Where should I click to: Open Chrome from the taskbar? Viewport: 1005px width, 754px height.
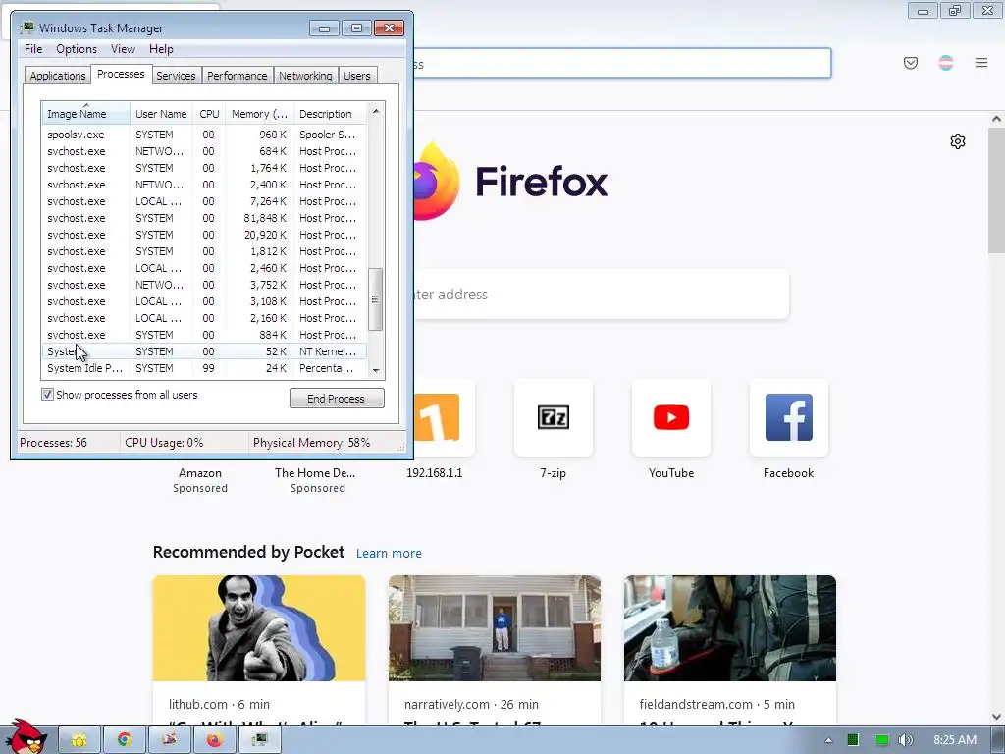tap(125, 740)
